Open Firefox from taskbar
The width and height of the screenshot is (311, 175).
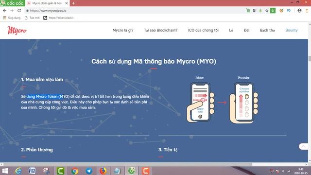click(103, 171)
